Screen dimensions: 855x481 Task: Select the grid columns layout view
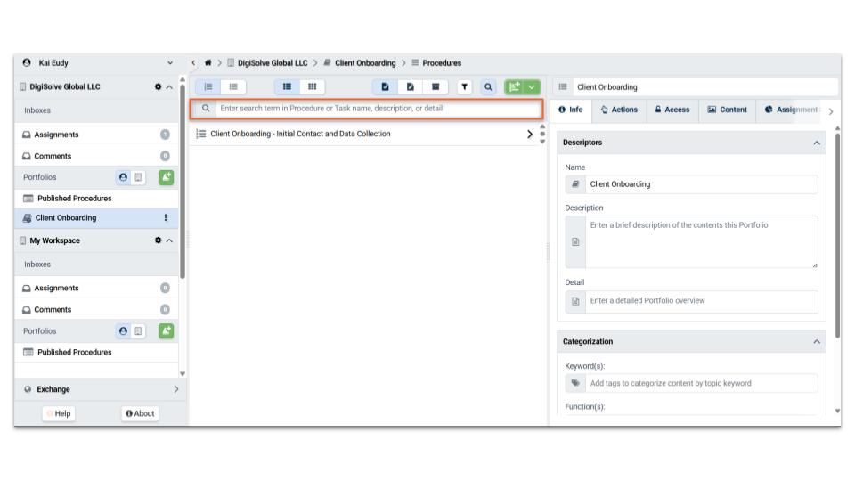[x=313, y=86]
